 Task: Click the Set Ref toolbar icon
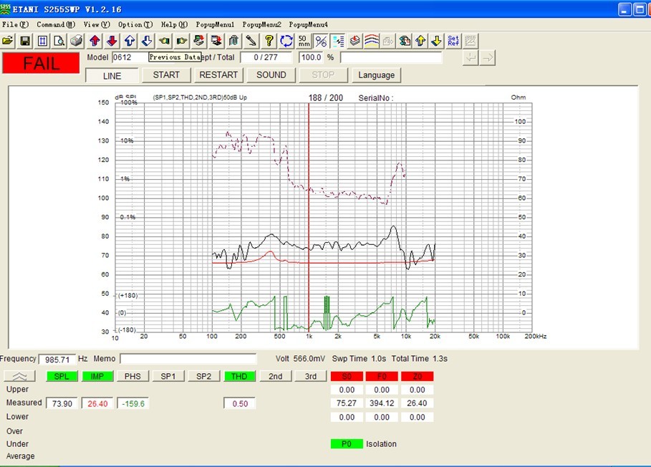point(453,41)
